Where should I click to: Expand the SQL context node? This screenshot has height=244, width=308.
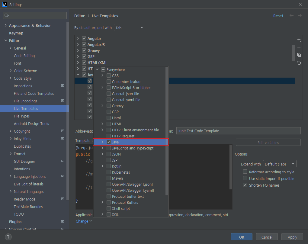102,214
